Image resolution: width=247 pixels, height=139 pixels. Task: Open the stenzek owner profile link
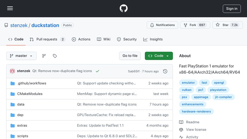19,25
